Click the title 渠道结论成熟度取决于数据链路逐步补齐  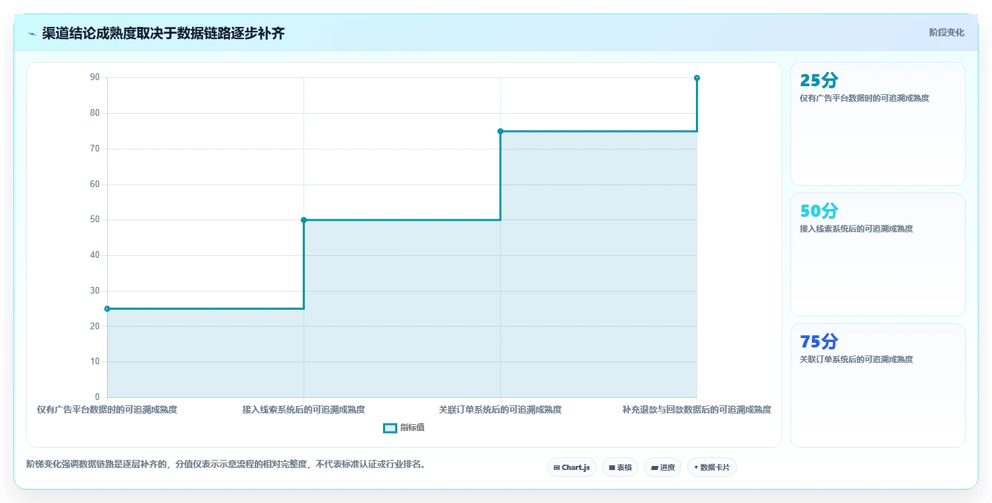[x=163, y=33]
